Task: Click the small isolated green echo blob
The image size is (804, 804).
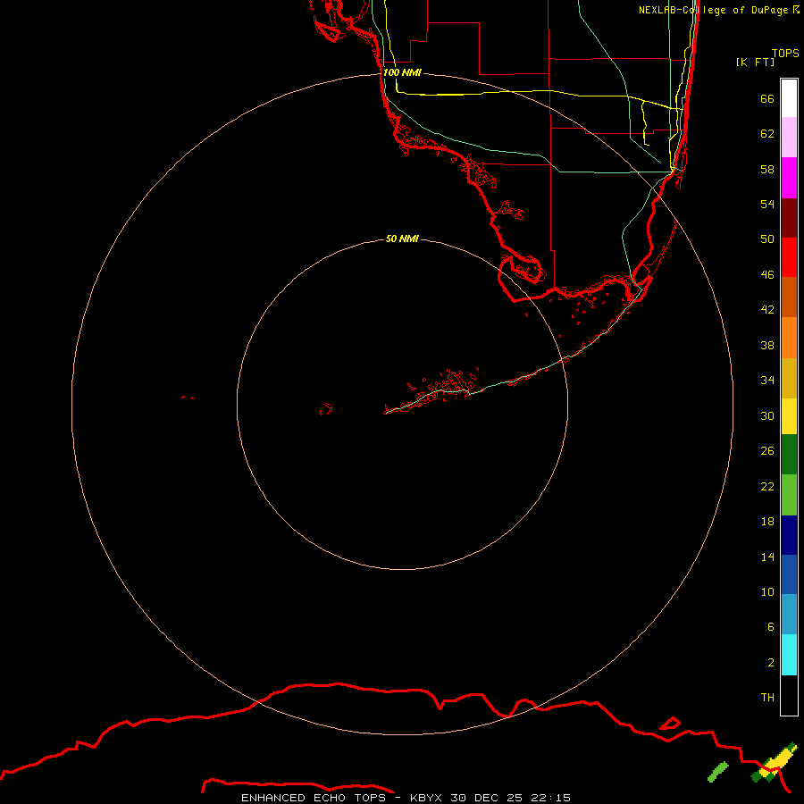Action: point(718,772)
